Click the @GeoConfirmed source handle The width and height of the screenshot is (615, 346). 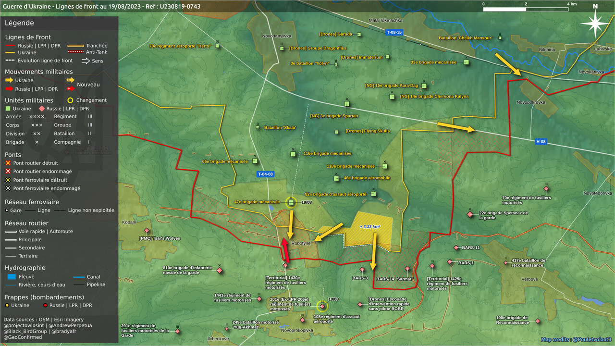pyautogui.click(x=23, y=337)
